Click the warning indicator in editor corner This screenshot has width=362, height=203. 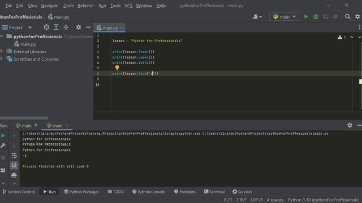(x=342, y=37)
